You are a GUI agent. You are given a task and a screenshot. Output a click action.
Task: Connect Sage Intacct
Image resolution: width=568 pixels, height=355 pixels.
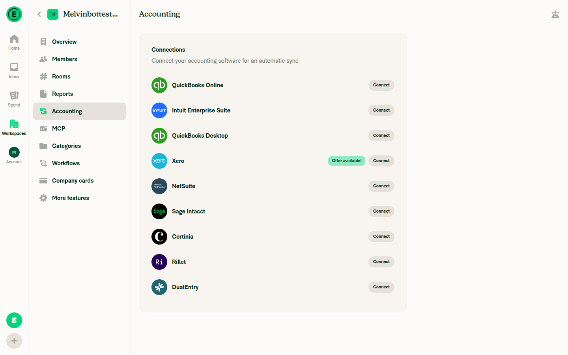[381, 211]
